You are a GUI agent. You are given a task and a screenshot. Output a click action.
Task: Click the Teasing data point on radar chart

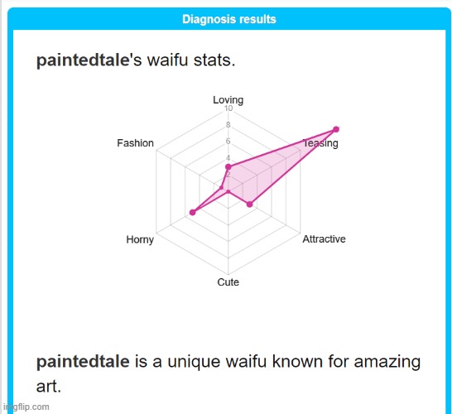[x=336, y=129]
